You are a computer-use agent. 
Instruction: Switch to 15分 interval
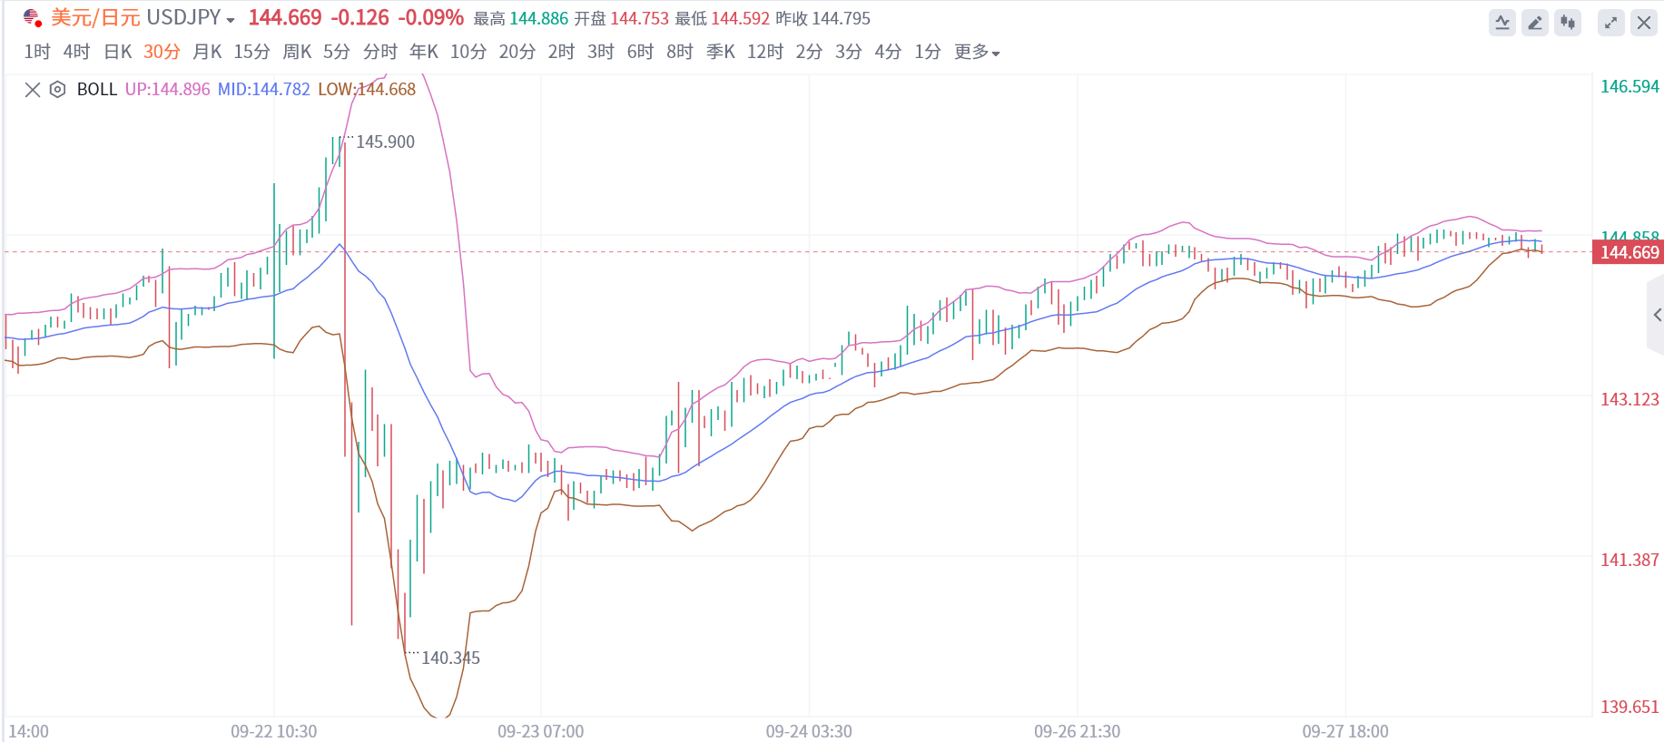251,52
